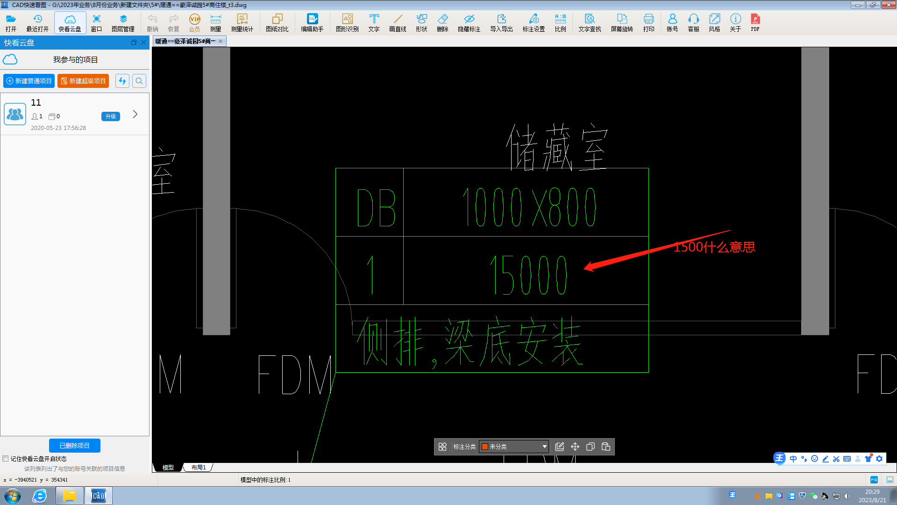The image size is (897, 505).
Task: Open the 未分类 annotation category dropdown
Action: click(x=514, y=447)
